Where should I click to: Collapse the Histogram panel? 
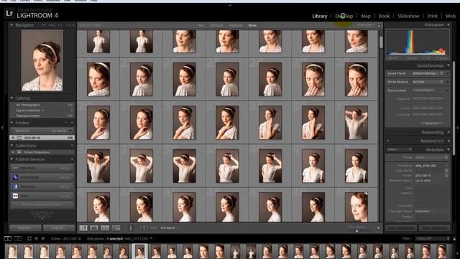[448, 25]
